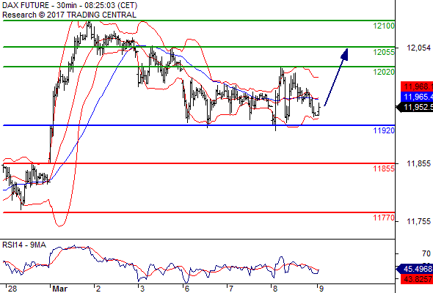Image resolution: width=433 pixels, height=293 pixels.
Task: Click the RSI14 - 9MA indicator label
Action: (24, 245)
